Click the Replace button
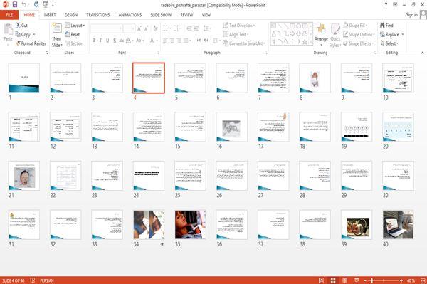The image size is (427, 284). pos(391,35)
